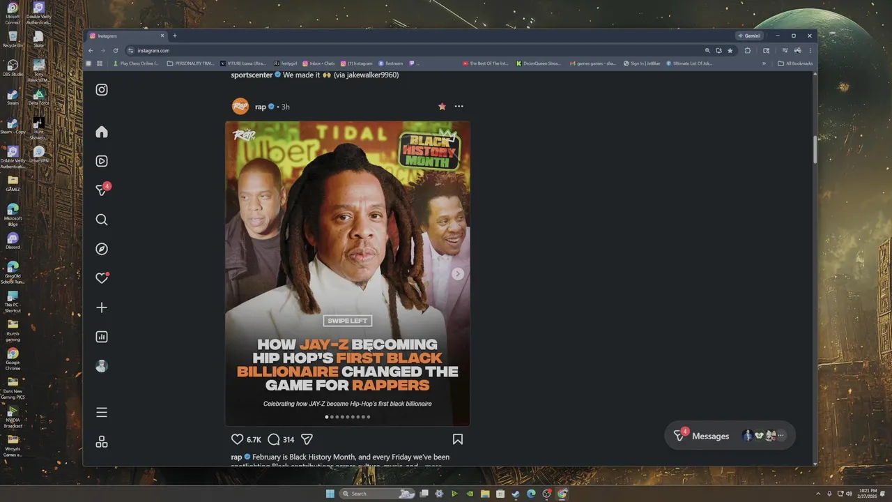The image size is (892, 502).
Task: Open the rap username link in post header
Action: click(x=261, y=107)
